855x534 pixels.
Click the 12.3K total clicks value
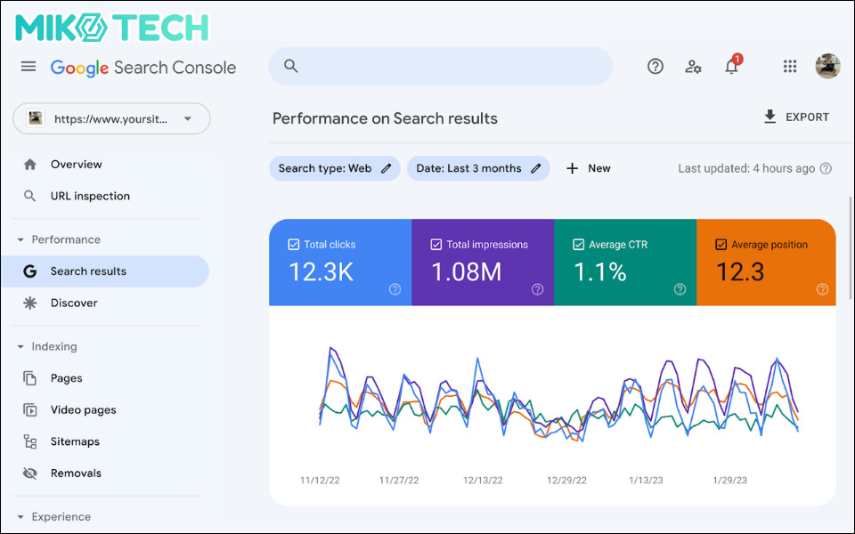pyautogui.click(x=321, y=271)
